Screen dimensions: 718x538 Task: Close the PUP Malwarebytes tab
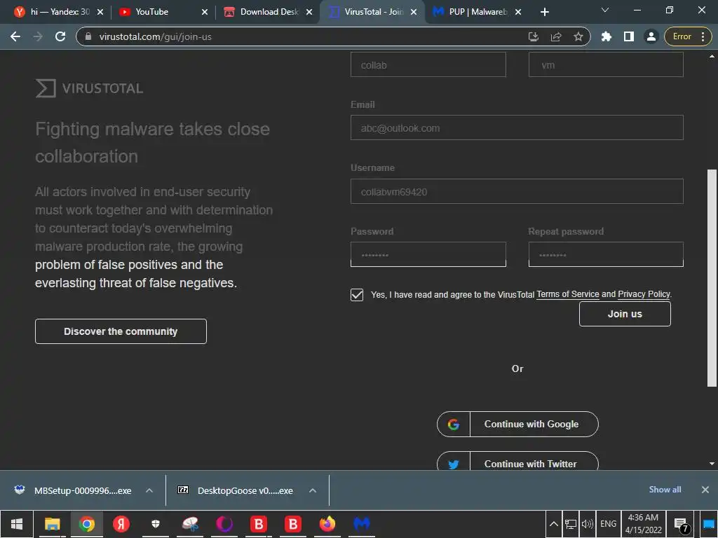pos(518,12)
